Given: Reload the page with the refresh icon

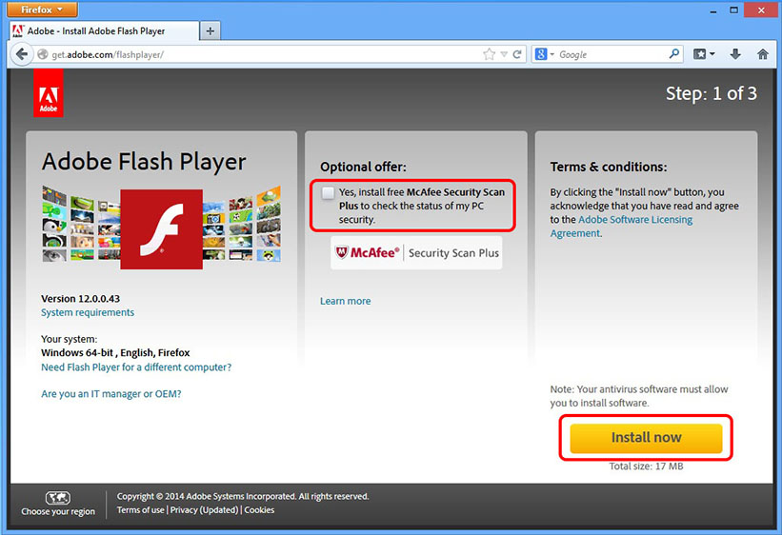Looking at the screenshot, I should click(x=517, y=54).
